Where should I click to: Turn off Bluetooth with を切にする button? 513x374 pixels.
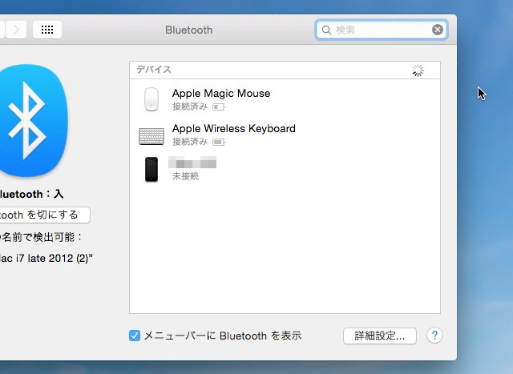click(44, 215)
